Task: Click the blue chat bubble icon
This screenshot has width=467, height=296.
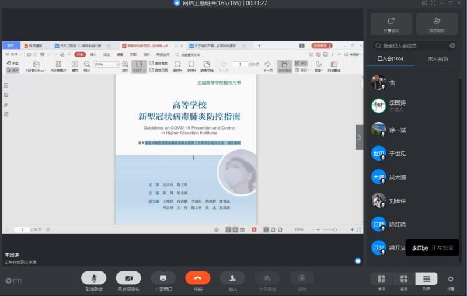Action: pyautogui.click(x=358, y=261)
